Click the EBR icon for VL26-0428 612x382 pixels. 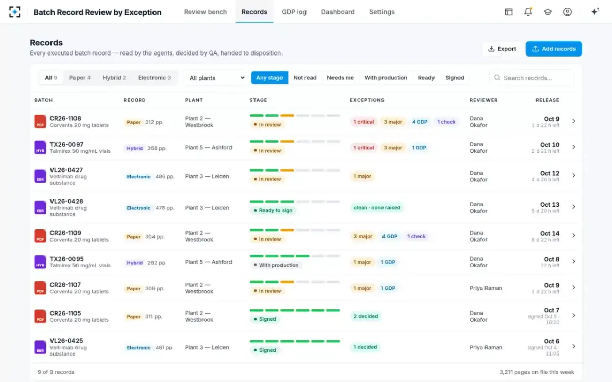[x=40, y=208]
